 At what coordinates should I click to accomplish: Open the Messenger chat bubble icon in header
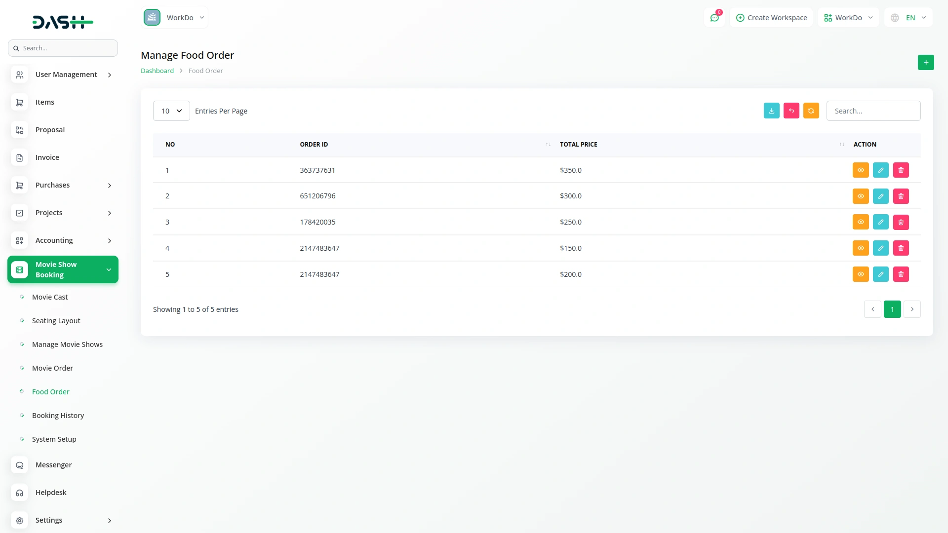(x=714, y=17)
